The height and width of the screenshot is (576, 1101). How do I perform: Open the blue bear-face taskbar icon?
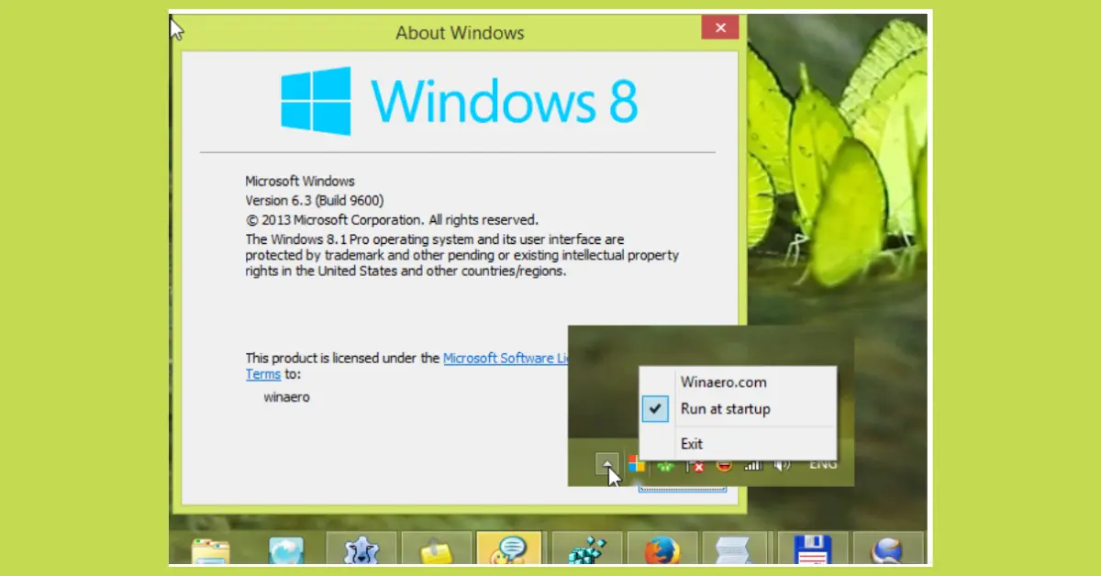[361, 548]
